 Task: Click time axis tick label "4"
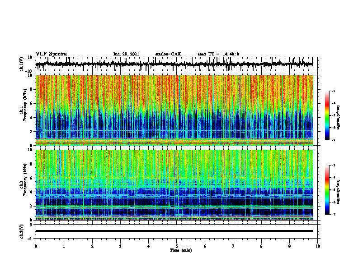(x=149, y=246)
